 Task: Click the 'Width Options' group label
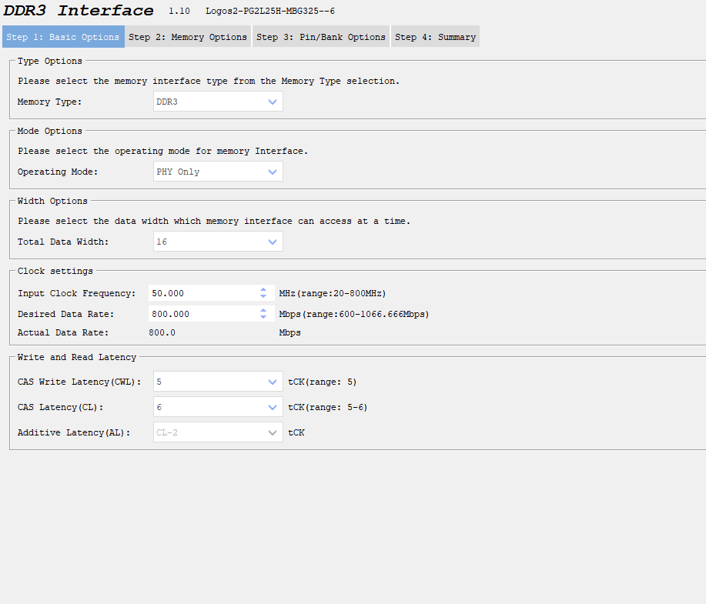52,201
